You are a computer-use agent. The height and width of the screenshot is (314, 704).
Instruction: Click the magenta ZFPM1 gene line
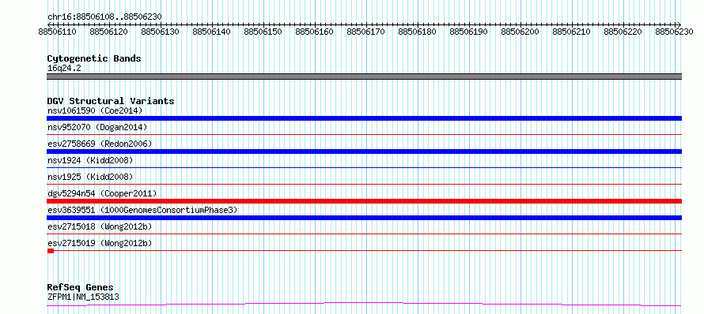click(365, 305)
